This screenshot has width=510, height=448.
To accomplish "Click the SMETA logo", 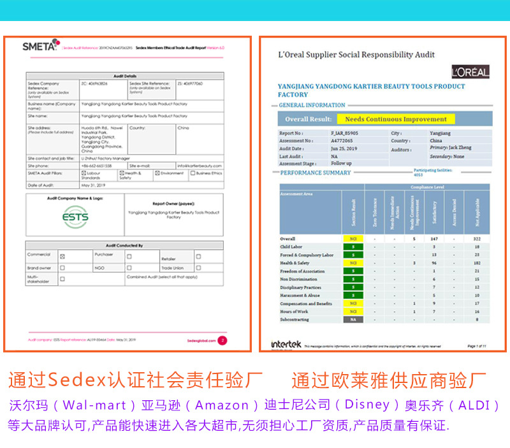I will point(41,45).
